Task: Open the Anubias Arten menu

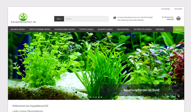Action: point(17,29)
